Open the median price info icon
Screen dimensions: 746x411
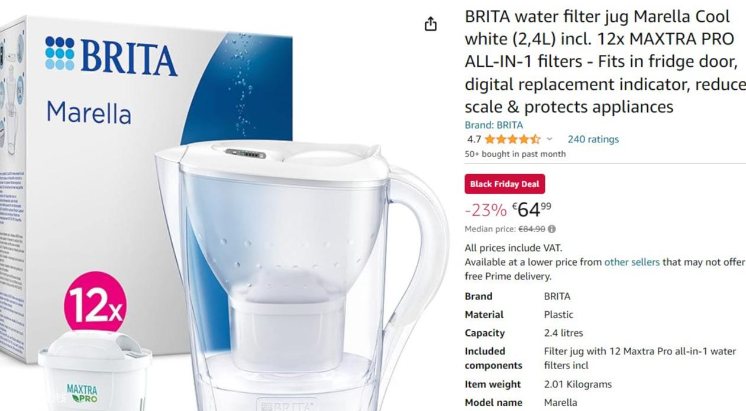[x=551, y=229]
